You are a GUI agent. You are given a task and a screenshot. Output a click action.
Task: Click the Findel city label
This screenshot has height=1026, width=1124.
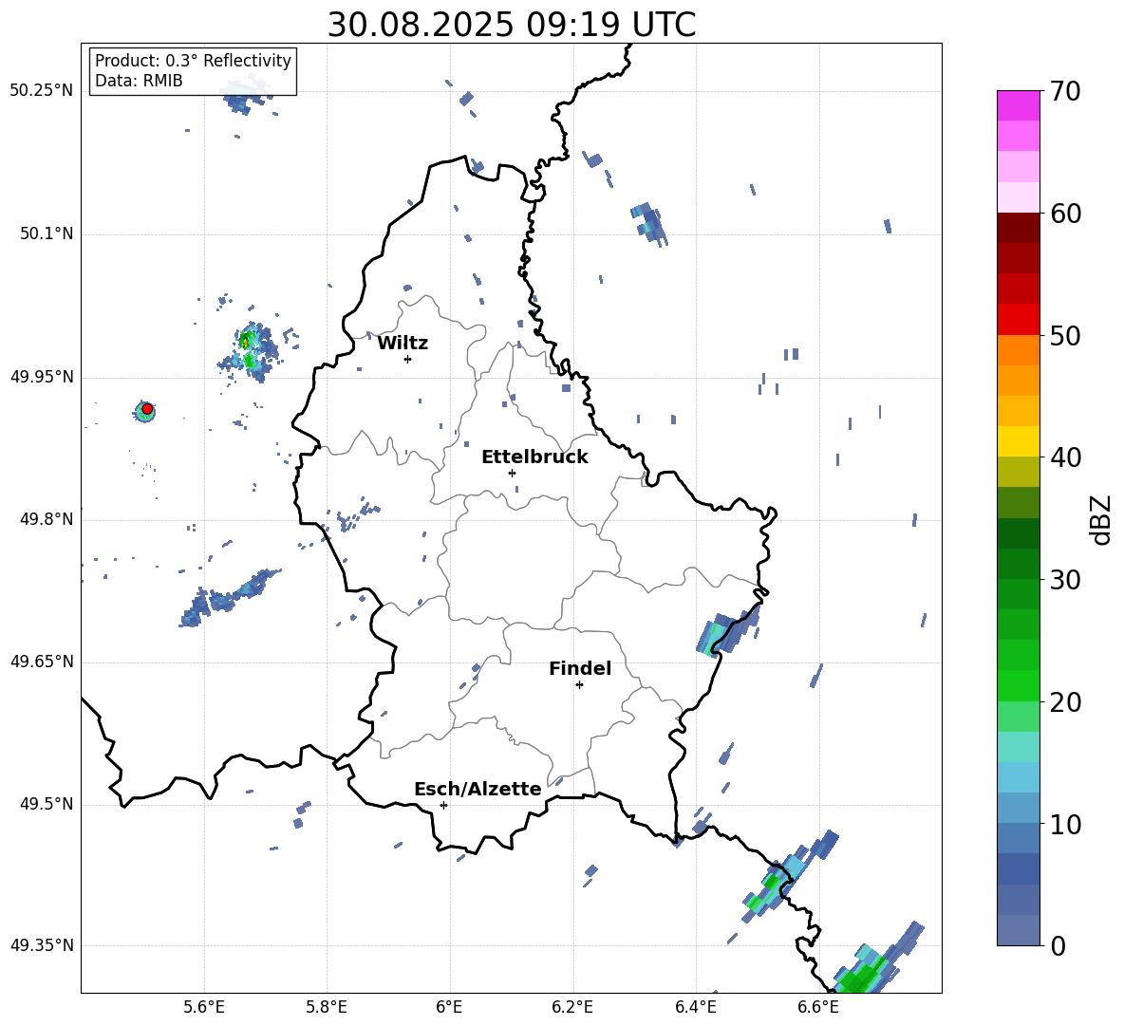pyautogui.click(x=580, y=668)
